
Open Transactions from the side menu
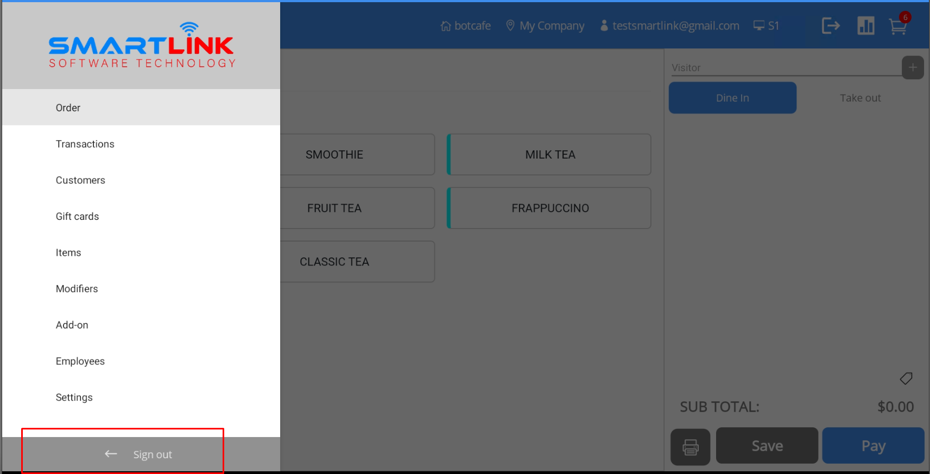[x=85, y=144]
